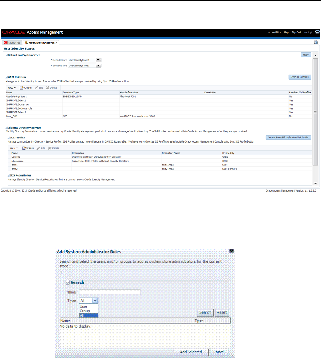Screen dimensions: 321x358
Task: Collapse the Search section in dialog
Action: [67, 283]
